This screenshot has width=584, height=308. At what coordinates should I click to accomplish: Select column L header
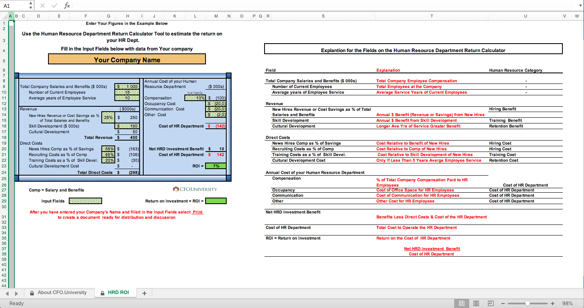pyautogui.click(x=195, y=16)
